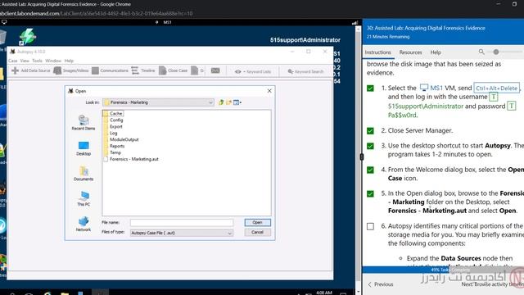Screen dimensions: 524x295
Task: Click the splitter handle between VM and instructions
Action: tap(361, 157)
